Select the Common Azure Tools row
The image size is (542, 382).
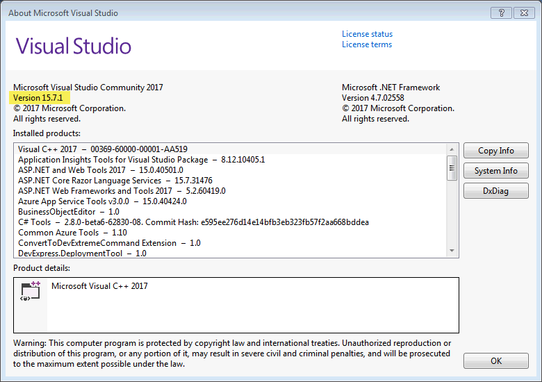pyautogui.click(x=231, y=232)
